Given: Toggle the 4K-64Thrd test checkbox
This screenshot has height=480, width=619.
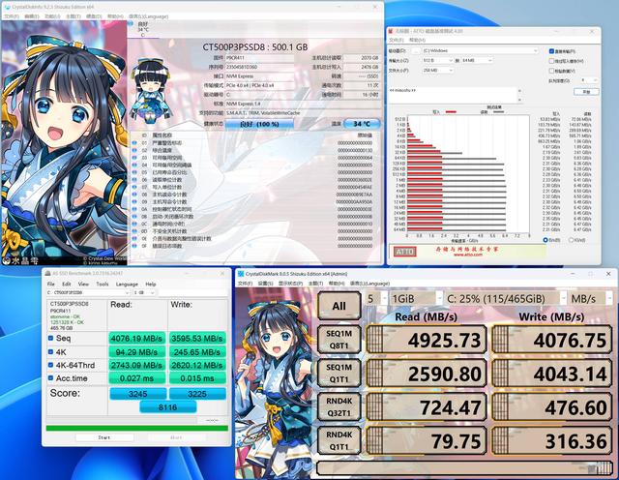Looking at the screenshot, I should 51,365.
